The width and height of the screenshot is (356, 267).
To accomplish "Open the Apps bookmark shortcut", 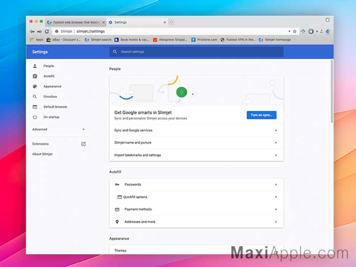I will 37,40.
